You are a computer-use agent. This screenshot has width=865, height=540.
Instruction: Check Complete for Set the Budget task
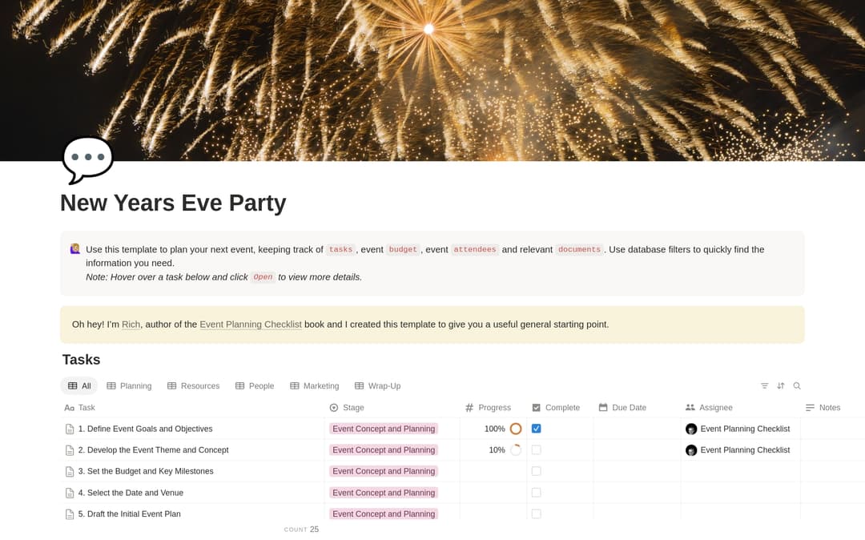(x=536, y=471)
